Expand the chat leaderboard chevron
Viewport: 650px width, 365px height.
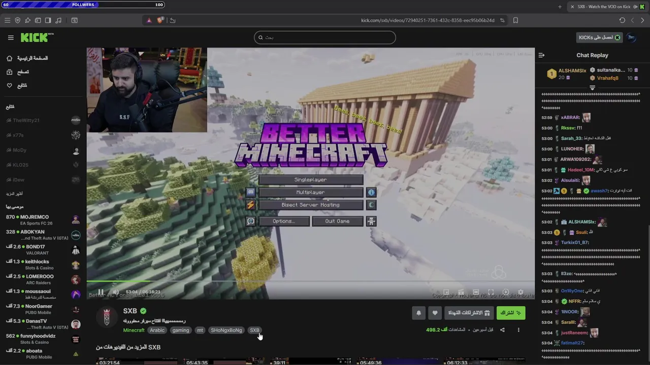(592, 88)
